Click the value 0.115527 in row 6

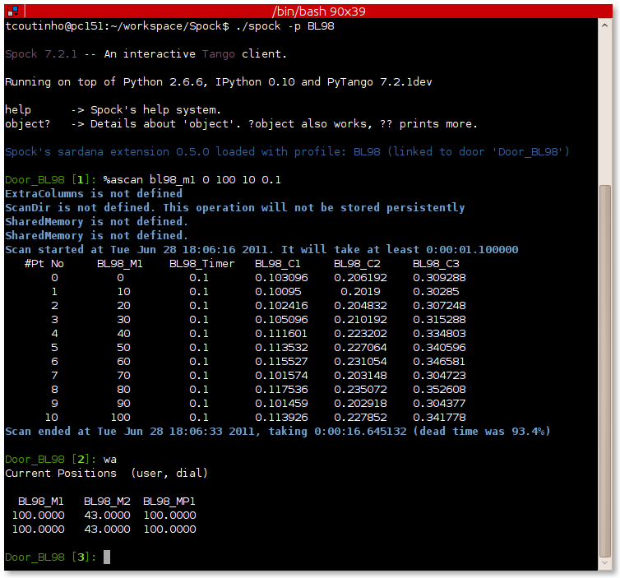[x=281, y=361]
